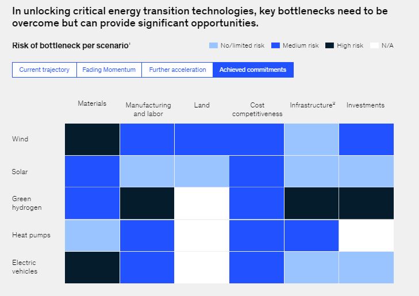This screenshot has width=419, height=296.
Task: Click the N/A legend swatch
Action: pyautogui.click(x=375, y=45)
